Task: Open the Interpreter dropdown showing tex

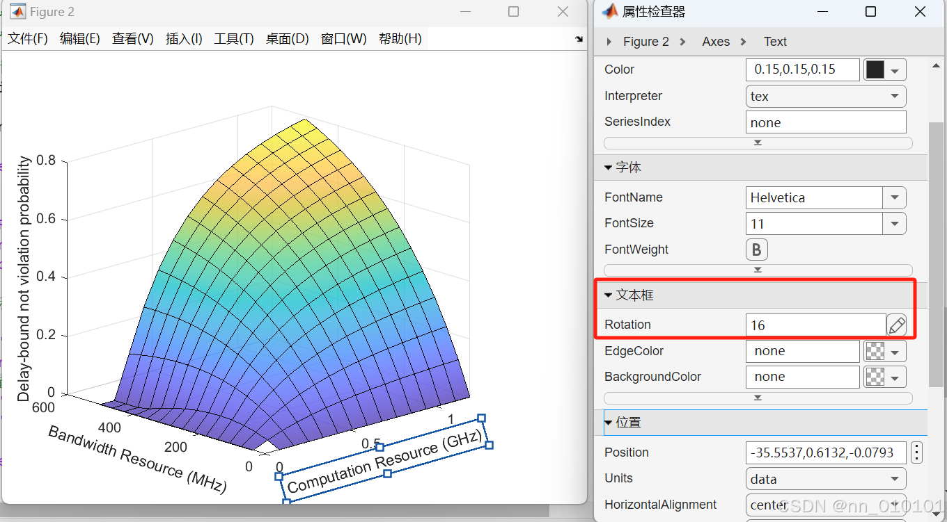Action: click(826, 96)
